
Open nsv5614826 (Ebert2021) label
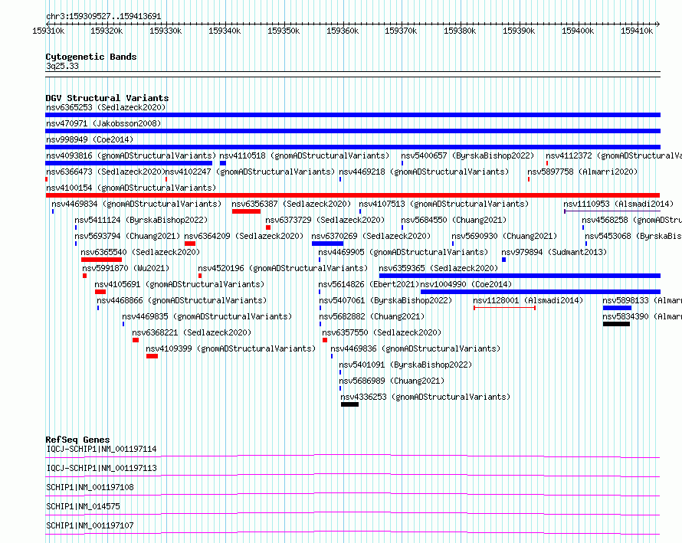point(369,284)
